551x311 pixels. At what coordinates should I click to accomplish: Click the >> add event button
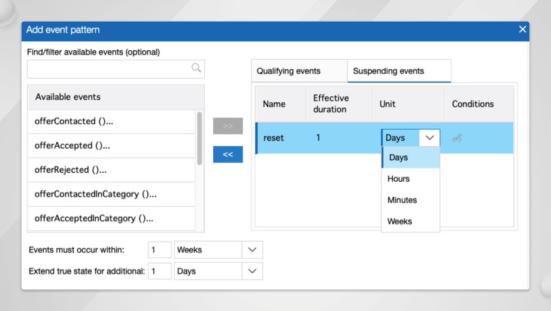pos(228,126)
